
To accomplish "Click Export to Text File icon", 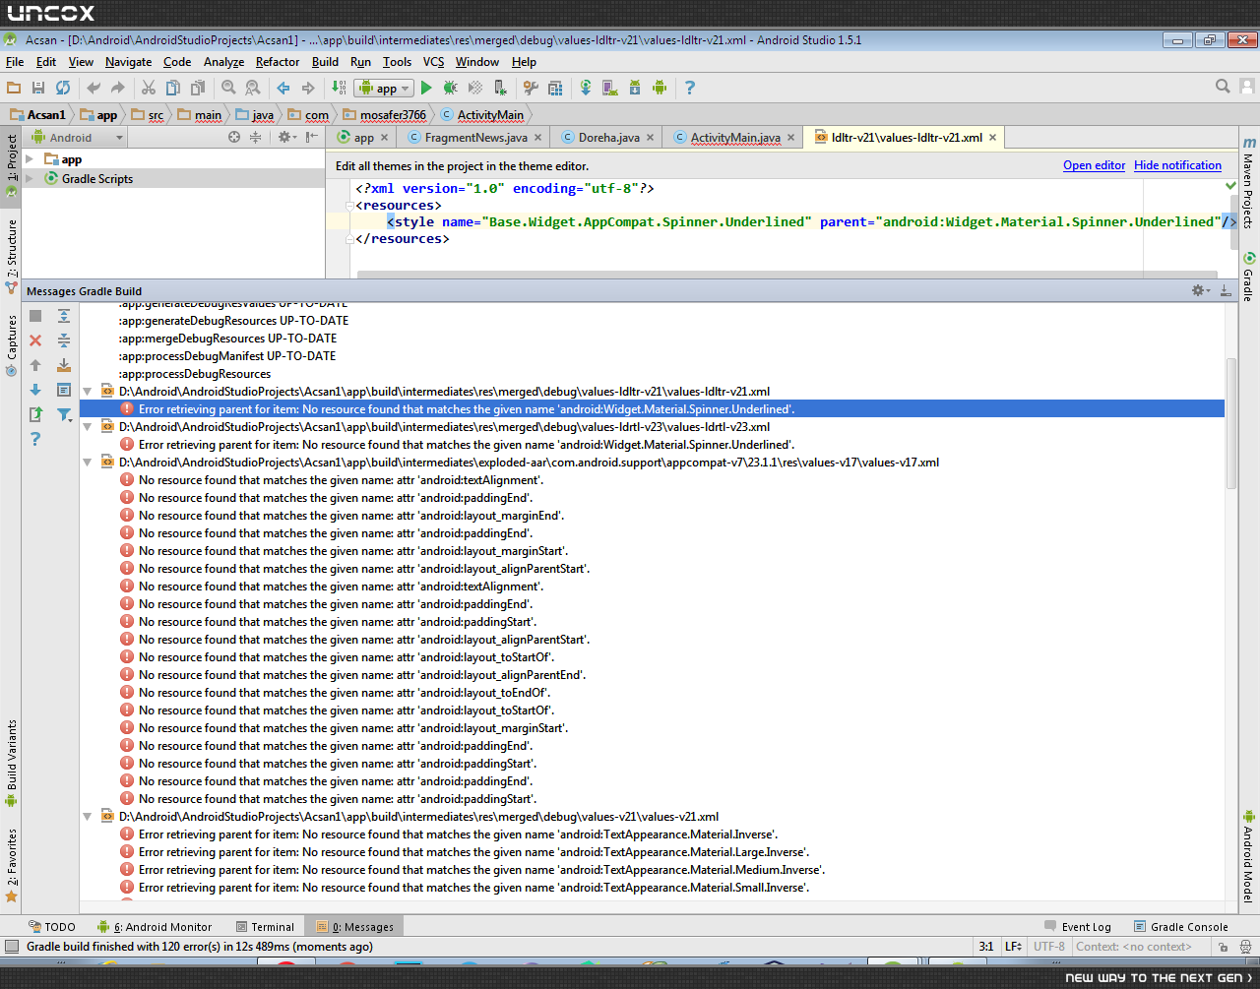I will click(35, 414).
